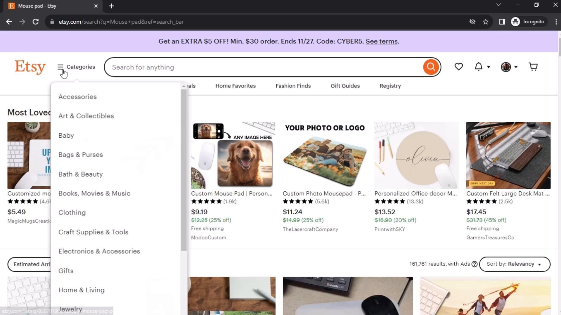Click the categories menu scrollbar
The height and width of the screenshot is (315, 561).
(x=184, y=169)
